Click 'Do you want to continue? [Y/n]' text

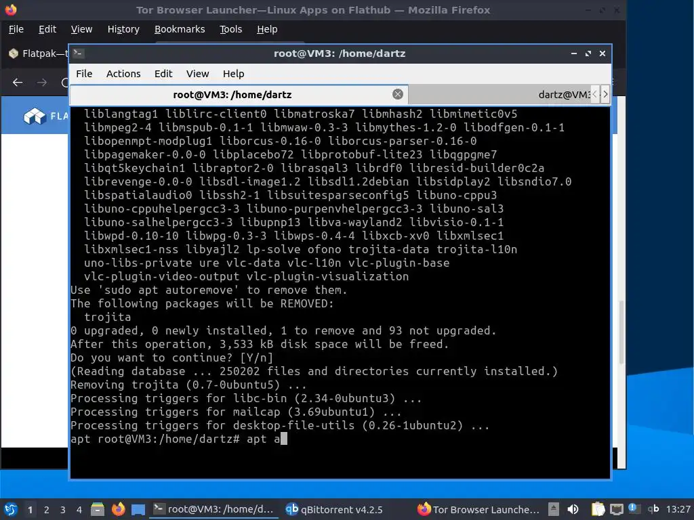pyautogui.click(x=172, y=357)
